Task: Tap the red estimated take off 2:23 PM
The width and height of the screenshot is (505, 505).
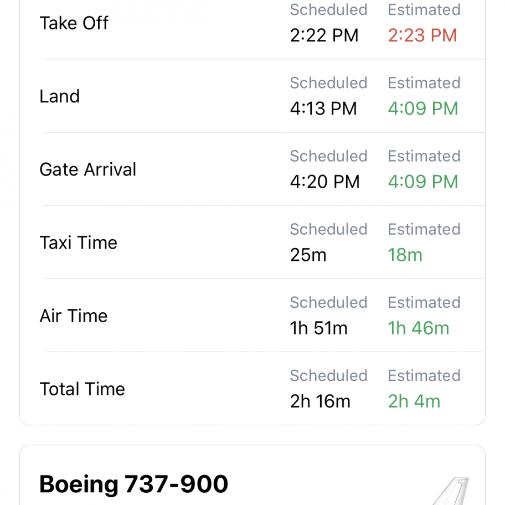Action: [422, 35]
